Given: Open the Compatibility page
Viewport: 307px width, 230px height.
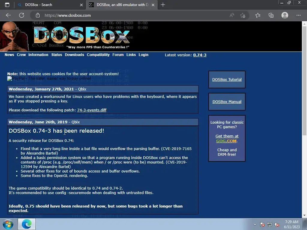Looking at the screenshot, I should coord(98,55).
